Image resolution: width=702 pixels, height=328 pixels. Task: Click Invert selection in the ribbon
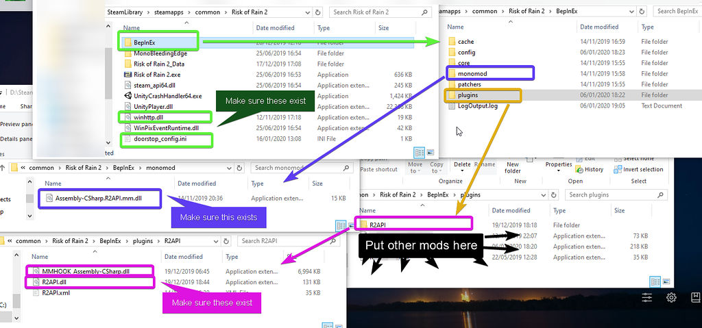(639, 170)
